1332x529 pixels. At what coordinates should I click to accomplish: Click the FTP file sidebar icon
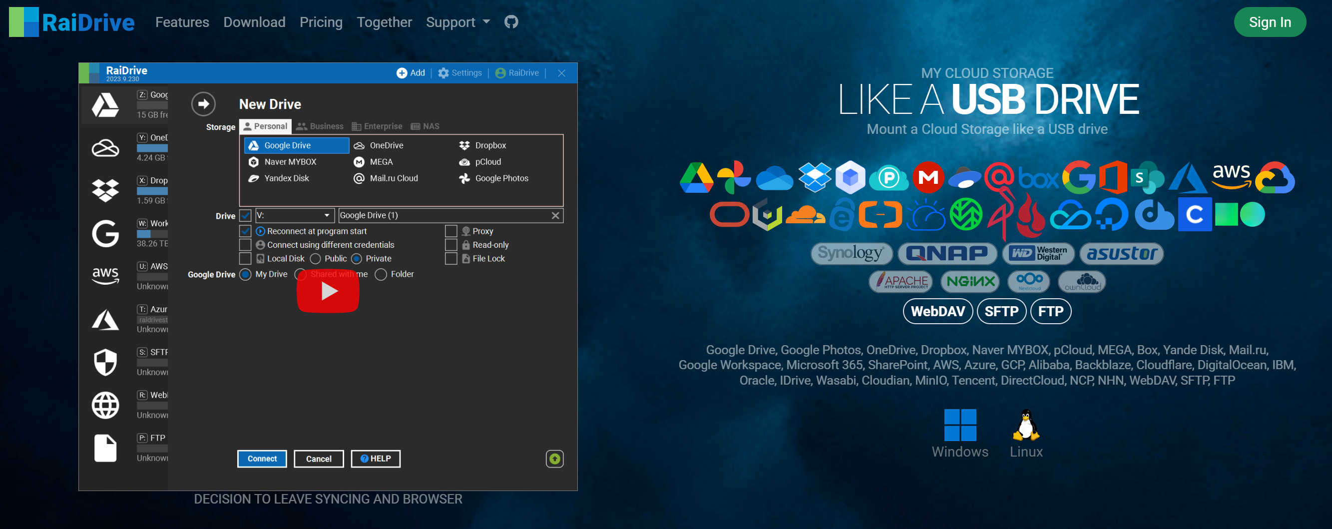(x=105, y=448)
